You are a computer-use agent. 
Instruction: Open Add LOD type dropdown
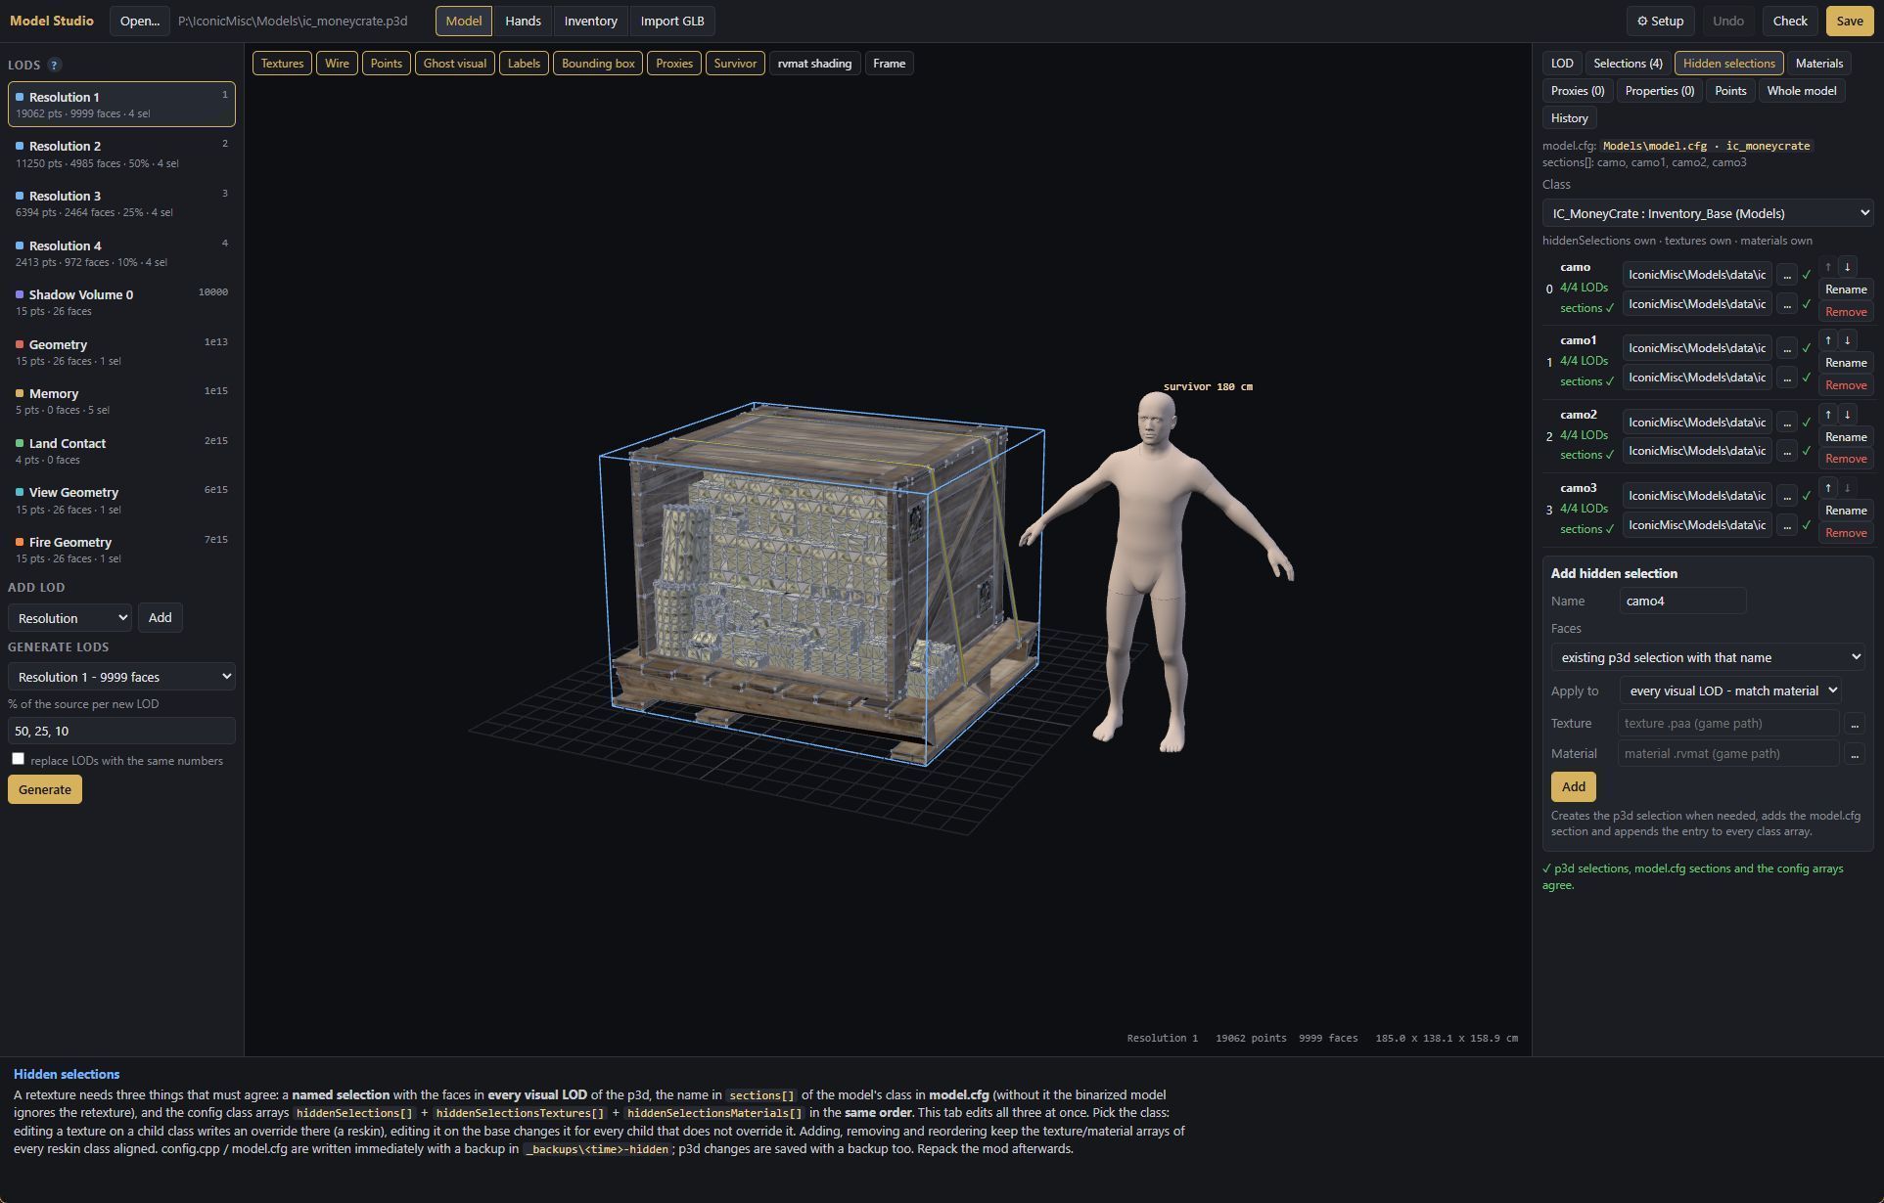point(69,618)
